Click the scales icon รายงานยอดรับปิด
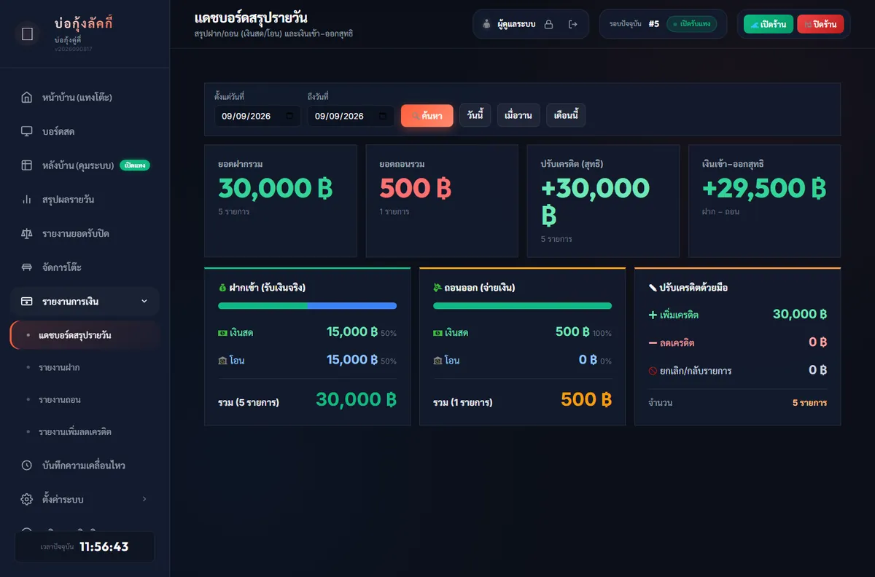This screenshot has width=875, height=577. click(27, 234)
